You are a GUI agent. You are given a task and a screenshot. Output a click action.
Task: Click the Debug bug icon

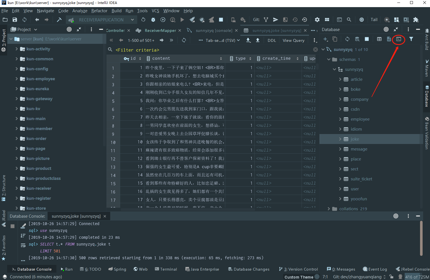coord(153,20)
